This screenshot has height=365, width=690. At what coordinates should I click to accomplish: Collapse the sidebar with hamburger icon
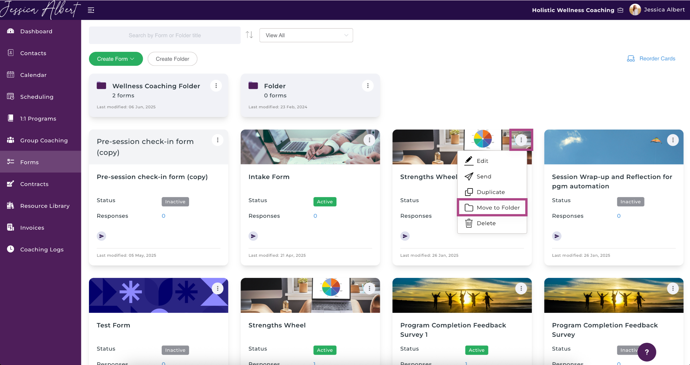pos(91,10)
